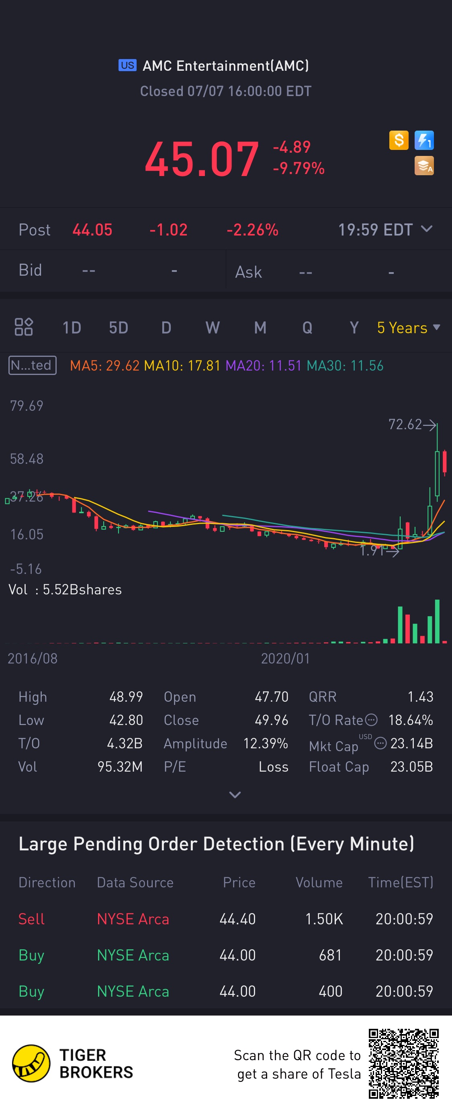Tap Large Pending Order Detection heading
452x1112 pixels.
pos(216,844)
